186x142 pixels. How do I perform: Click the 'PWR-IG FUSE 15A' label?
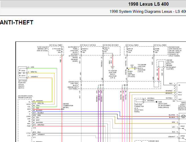[x=107, y=50]
